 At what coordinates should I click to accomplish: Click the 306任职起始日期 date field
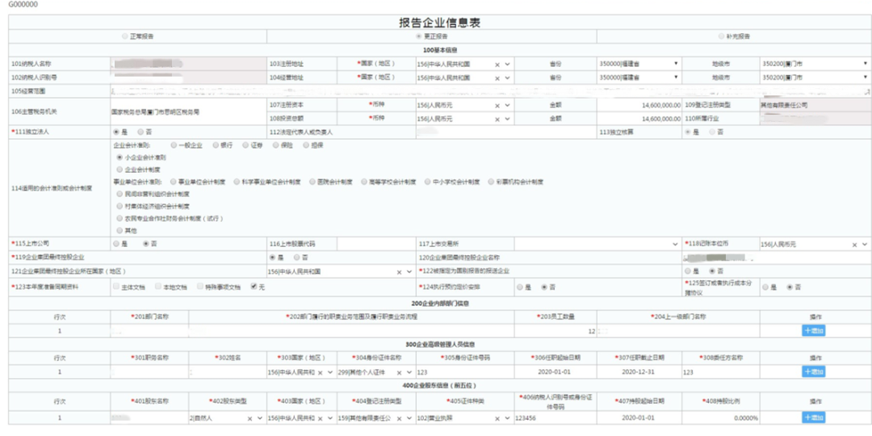(x=555, y=372)
